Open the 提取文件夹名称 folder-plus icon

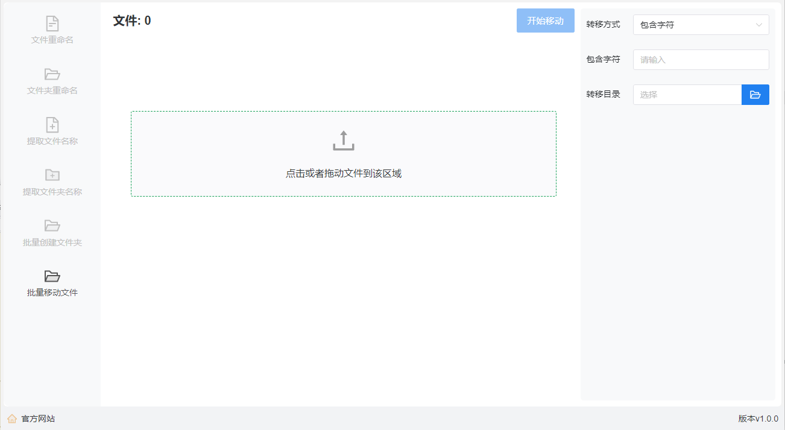52,175
